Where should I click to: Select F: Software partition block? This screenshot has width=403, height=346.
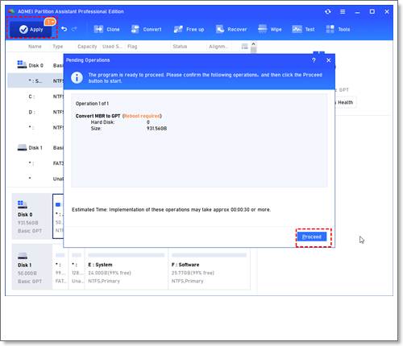pyautogui.click(x=209, y=268)
